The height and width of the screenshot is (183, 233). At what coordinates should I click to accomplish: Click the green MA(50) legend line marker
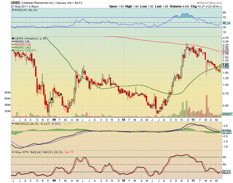pos(13,48)
